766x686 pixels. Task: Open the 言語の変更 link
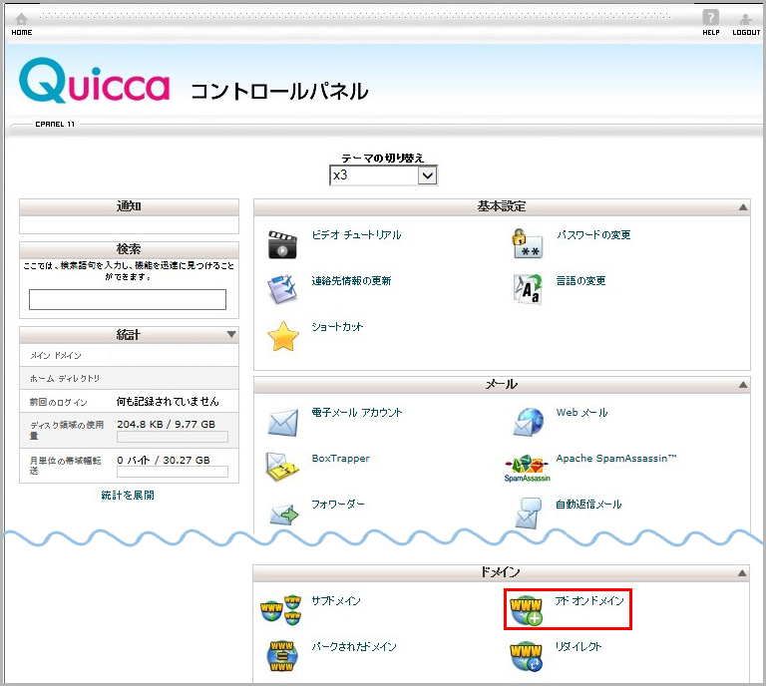[x=580, y=281]
